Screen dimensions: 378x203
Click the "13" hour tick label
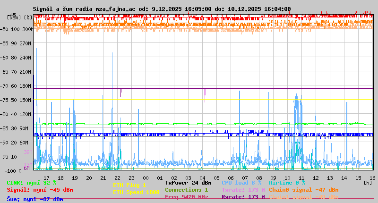click(330, 178)
